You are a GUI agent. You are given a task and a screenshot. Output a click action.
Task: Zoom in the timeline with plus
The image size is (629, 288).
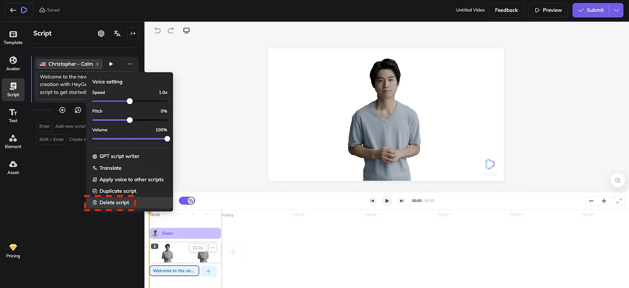604,201
